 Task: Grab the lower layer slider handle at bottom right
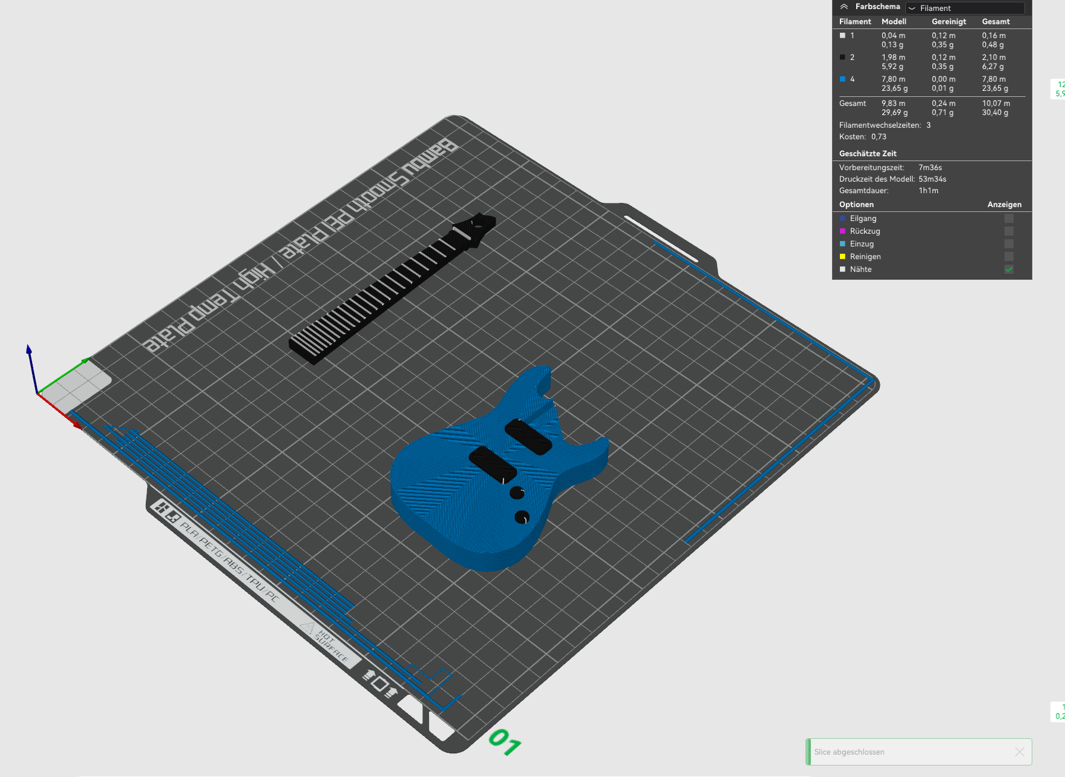click(1059, 712)
